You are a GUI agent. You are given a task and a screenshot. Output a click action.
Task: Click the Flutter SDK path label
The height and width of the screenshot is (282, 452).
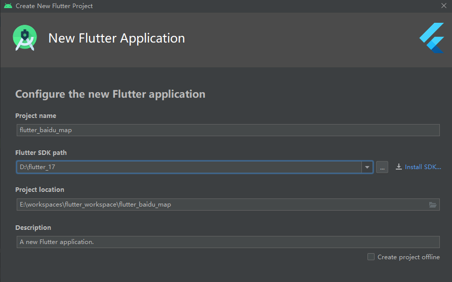point(41,152)
